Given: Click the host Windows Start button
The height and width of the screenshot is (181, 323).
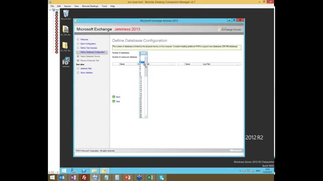Looking at the screenshot, I should pyautogui.click(x=52, y=177).
